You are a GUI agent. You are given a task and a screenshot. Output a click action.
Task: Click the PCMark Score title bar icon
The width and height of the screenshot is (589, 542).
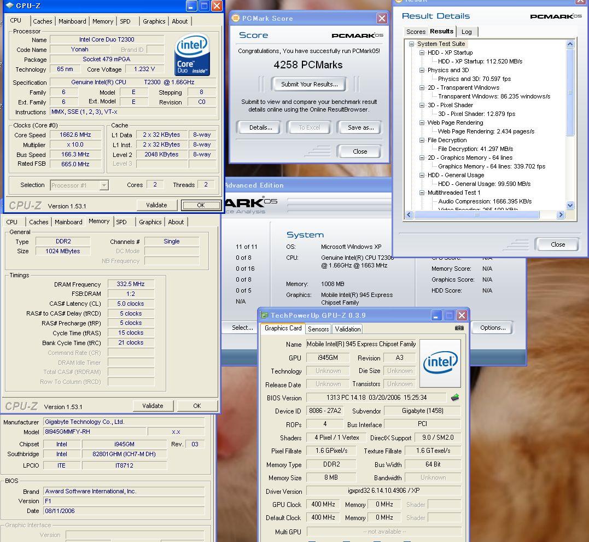click(236, 18)
